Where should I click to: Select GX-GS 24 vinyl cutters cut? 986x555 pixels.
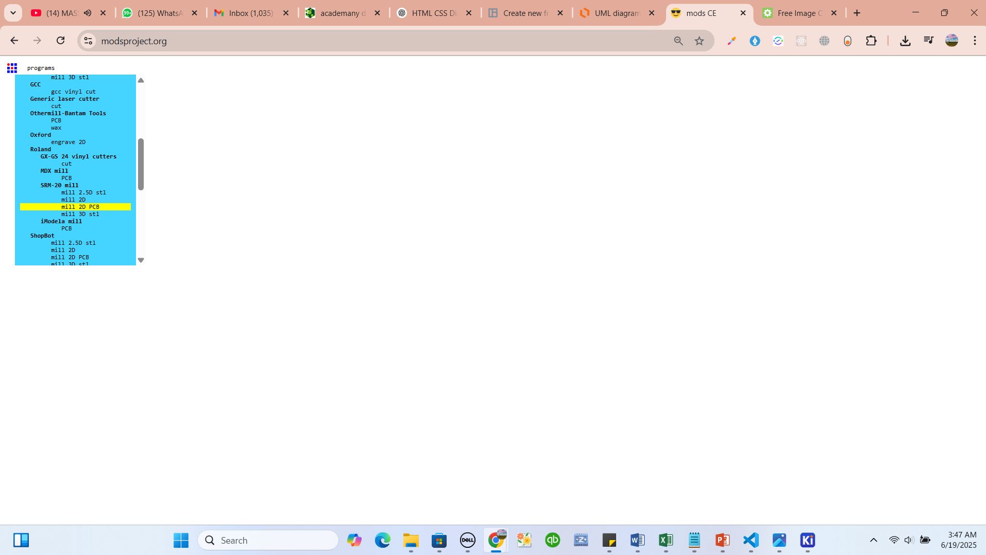click(x=66, y=164)
